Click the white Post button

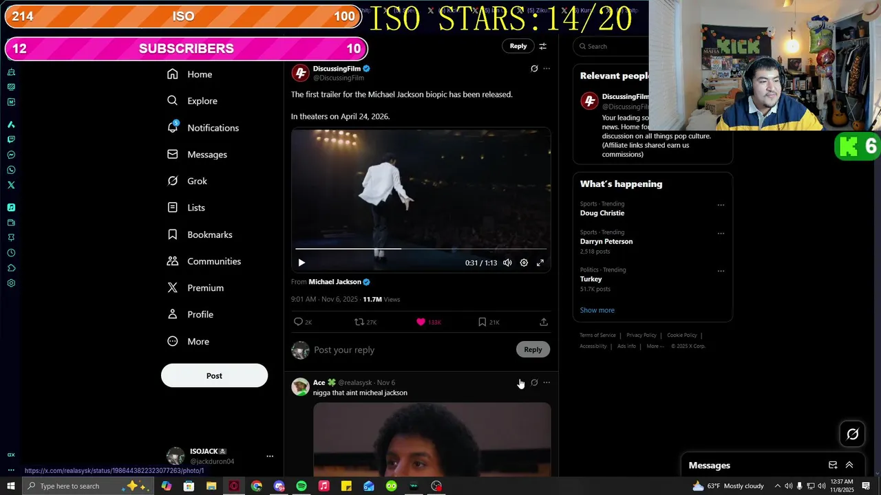click(x=214, y=375)
